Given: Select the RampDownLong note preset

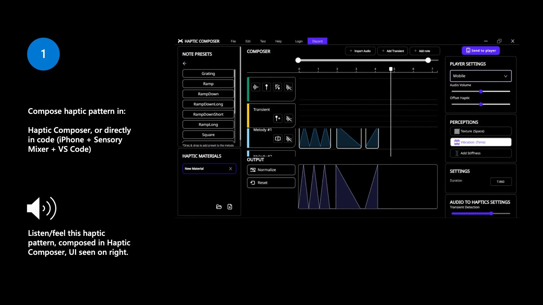Looking at the screenshot, I should coord(208,104).
